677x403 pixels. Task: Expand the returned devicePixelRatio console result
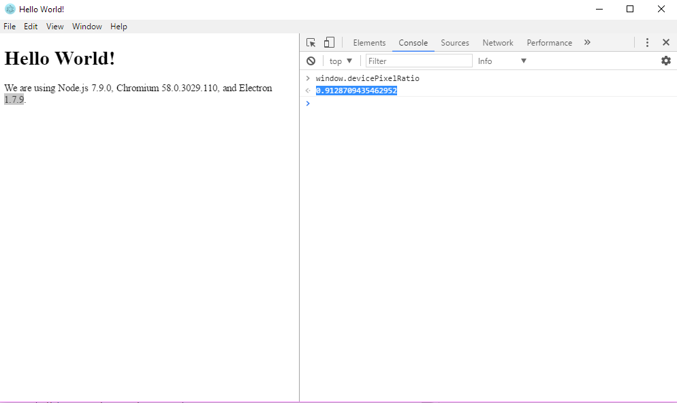point(308,90)
